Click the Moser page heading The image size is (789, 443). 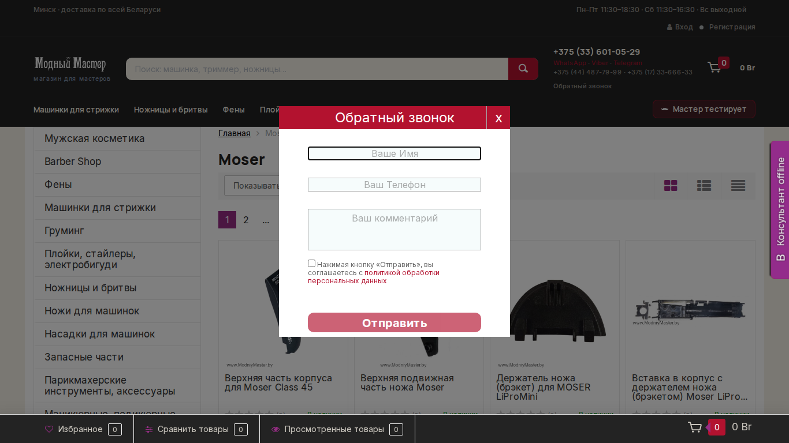[x=241, y=160]
